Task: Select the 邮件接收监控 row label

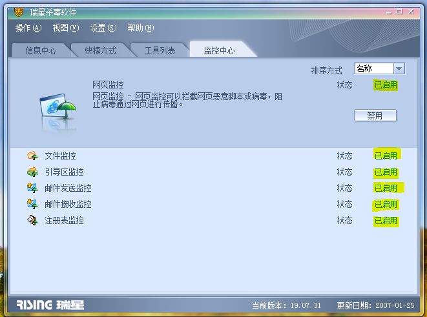Action: tap(68, 204)
